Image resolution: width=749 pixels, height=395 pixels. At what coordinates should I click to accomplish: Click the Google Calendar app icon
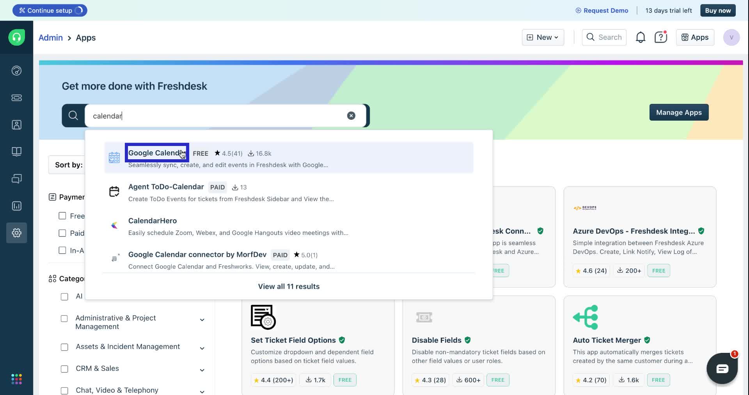tap(114, 157)
